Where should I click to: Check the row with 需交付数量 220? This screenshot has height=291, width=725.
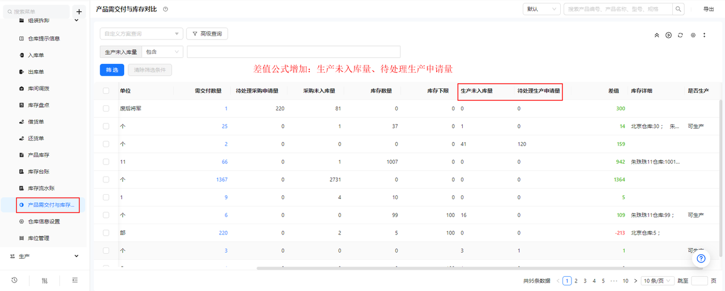[x=106, y=233]
